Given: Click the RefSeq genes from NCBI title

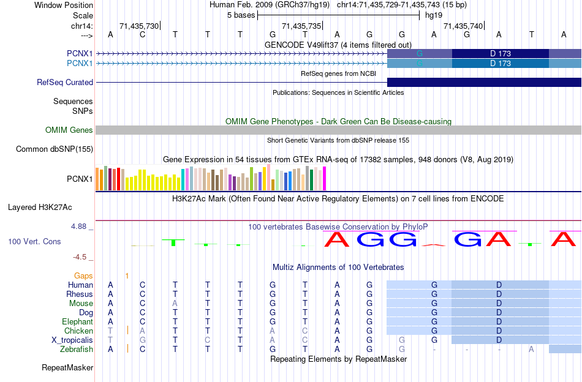Looking at the screenshot, I should 338,73.
